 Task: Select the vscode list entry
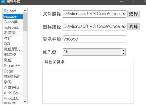click(13, 17)
